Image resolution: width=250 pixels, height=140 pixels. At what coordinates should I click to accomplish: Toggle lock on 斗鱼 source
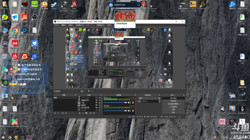point(99,103)
